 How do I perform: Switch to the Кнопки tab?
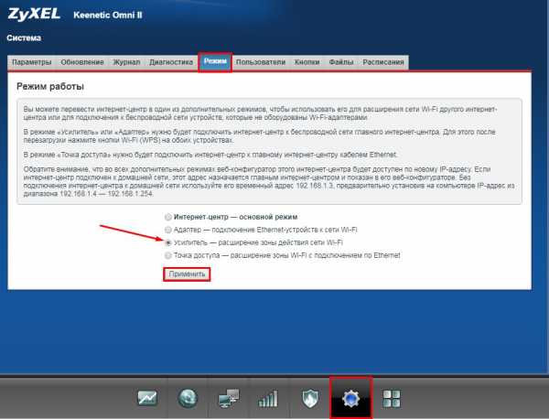click(x=307, y=62)
